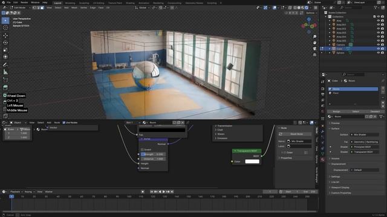Toggle camera view icon in viewport
This screenshot has height=217, width=387.
tap(314, 49)
